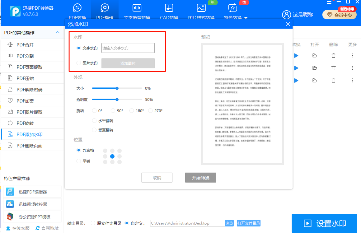
Task: Select PDF合并 in sidebar
Action: pyautogui.click(x=32, y=45)
